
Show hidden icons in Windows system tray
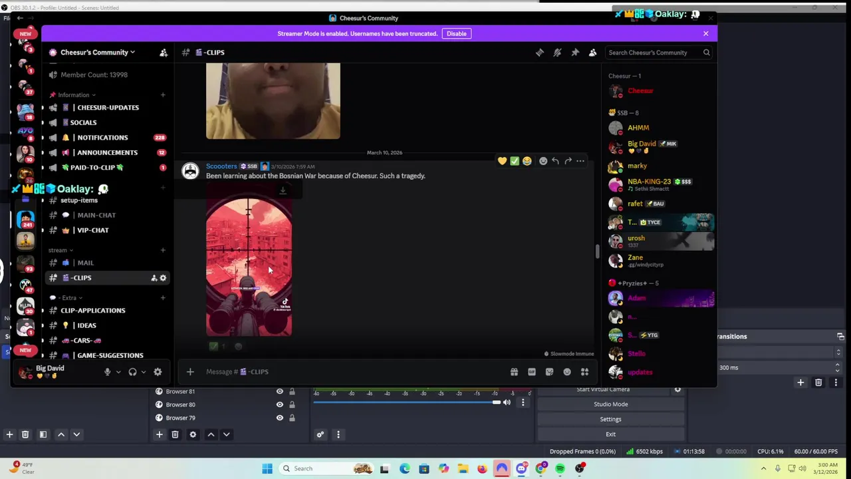pos(763,468)
